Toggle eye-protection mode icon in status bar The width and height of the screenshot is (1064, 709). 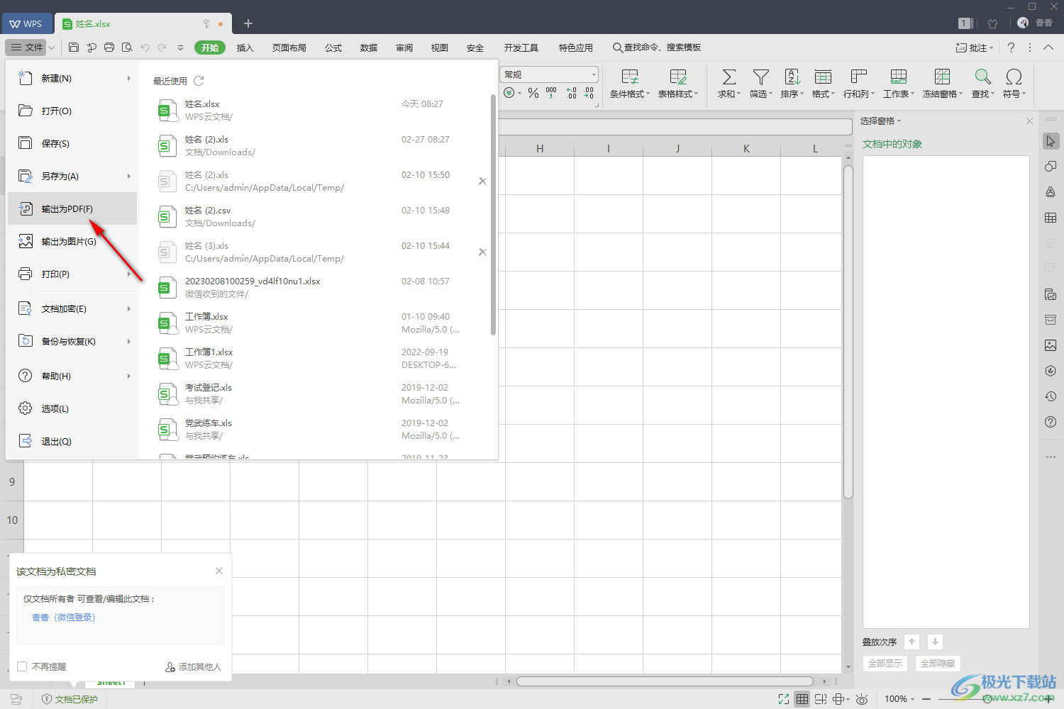click(862, 699)
